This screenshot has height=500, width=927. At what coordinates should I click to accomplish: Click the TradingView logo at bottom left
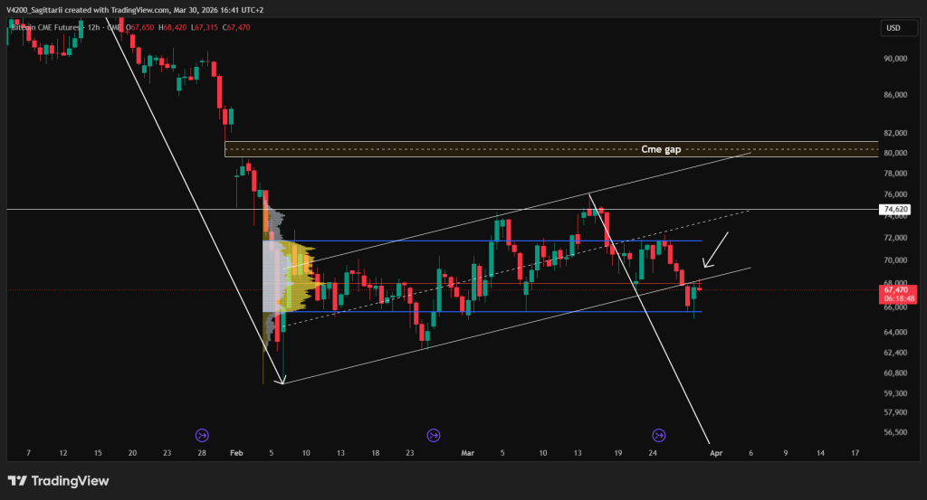coord(58,481)
